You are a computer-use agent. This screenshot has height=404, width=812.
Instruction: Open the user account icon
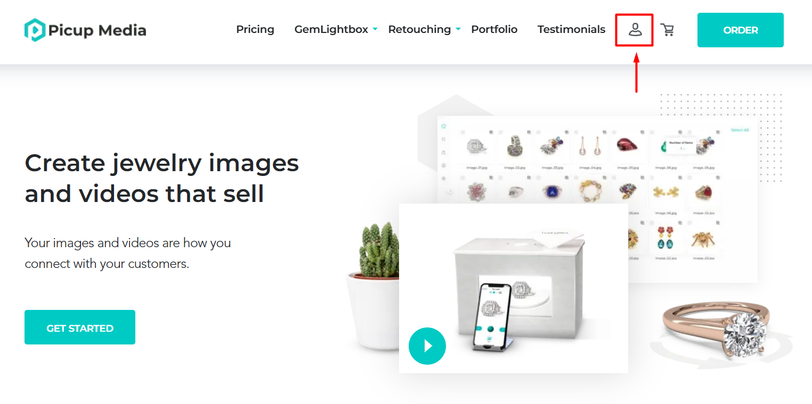click(x=634, y=29)
